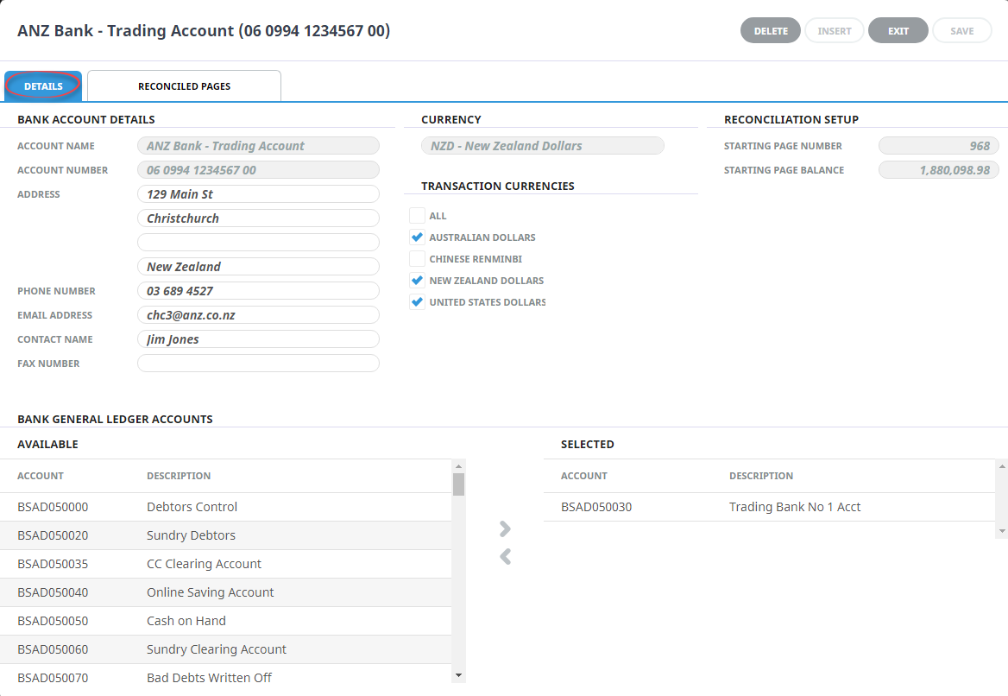Screen dimensions: 1008x696
Task: Click Available list scrollbar thumb
Action: pyautogui.click(x=458, y=484)
